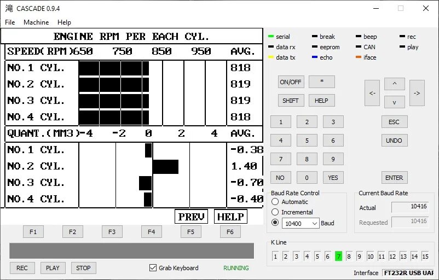Screen dimensions: 439x280
Task: Open the Machine menu
Action: coord(36,22)
